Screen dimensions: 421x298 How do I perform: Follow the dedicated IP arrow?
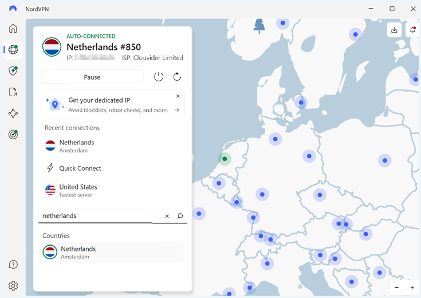177,110
